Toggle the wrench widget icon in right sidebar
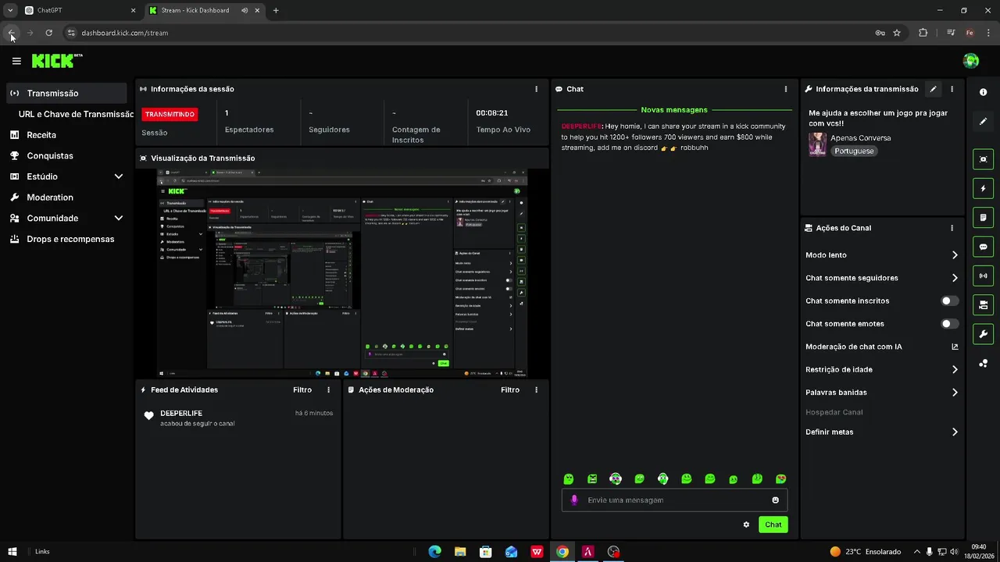This screenshot has height=562, width=1000. [983, 334]
